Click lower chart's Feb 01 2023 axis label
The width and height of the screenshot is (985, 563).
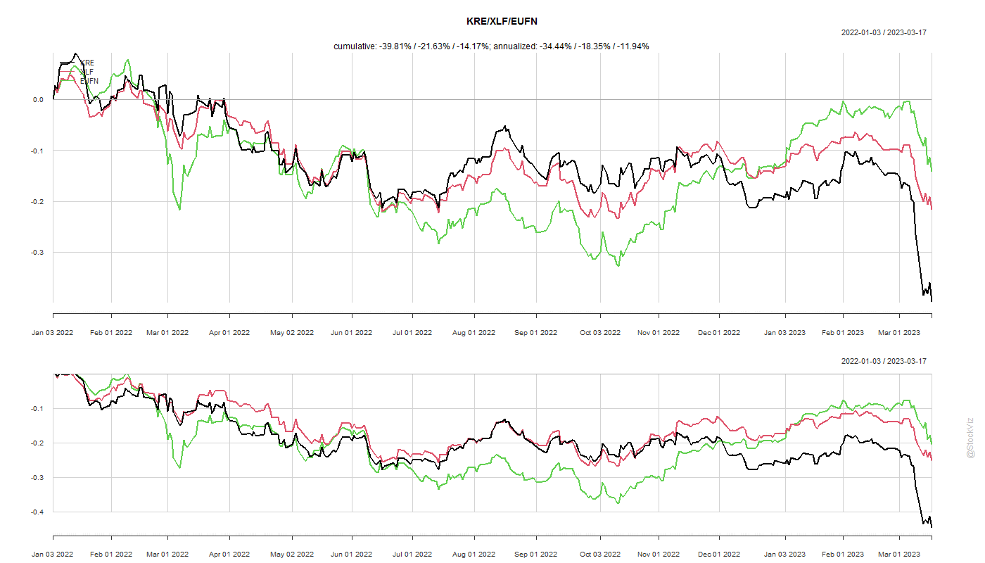point(842,556)
